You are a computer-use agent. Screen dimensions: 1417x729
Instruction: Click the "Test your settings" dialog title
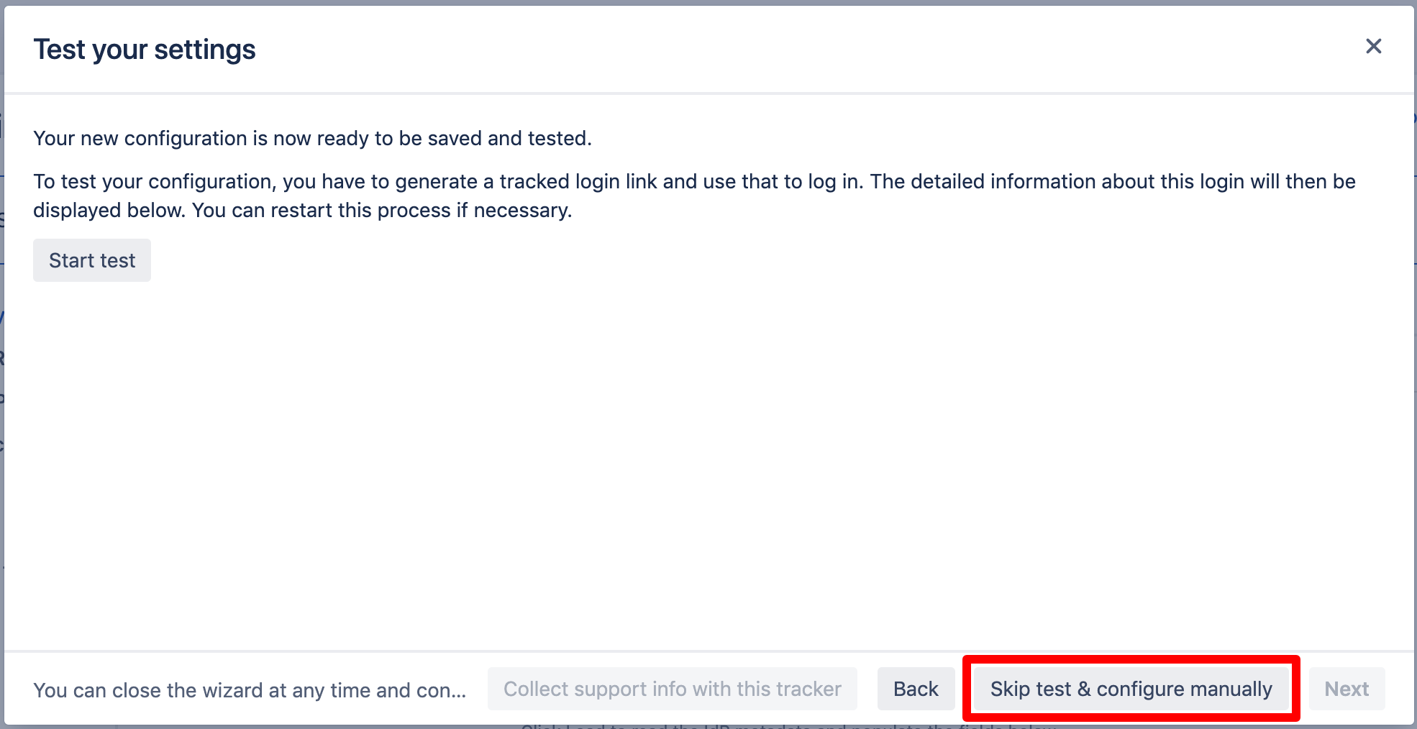tap(145, 50)
